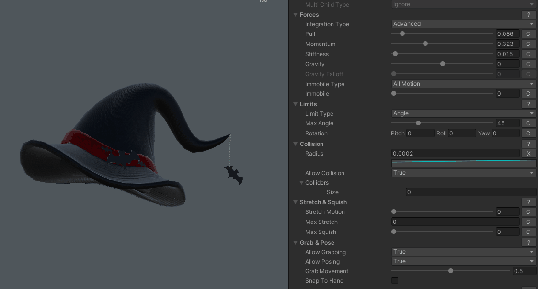Click the Colliders Size input field
The width and height of the screenshot is (538, 289).
[x=470, y=192]
